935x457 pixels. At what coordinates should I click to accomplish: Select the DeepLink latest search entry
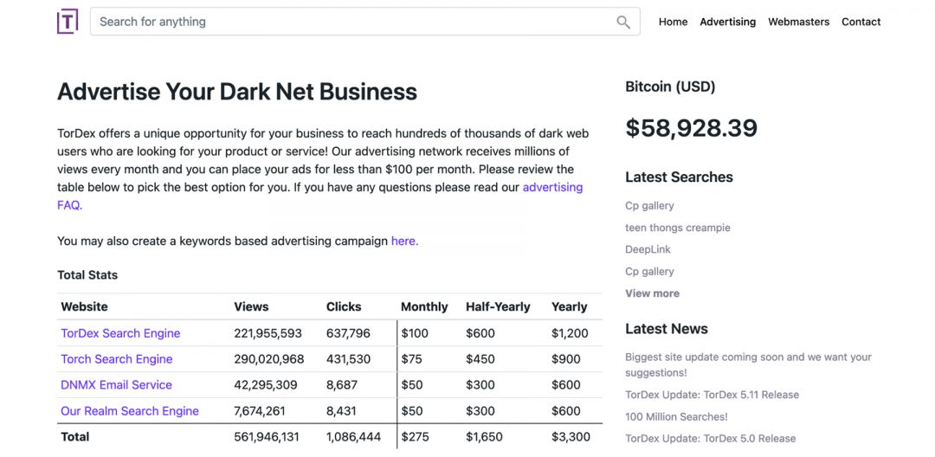[648, 249]
